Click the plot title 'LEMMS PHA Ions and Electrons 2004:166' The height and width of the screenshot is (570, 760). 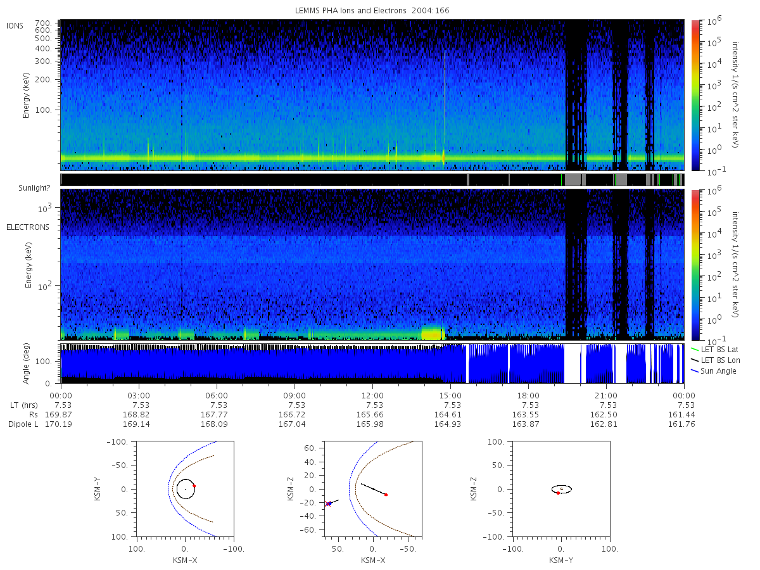[x=372, y=11]
